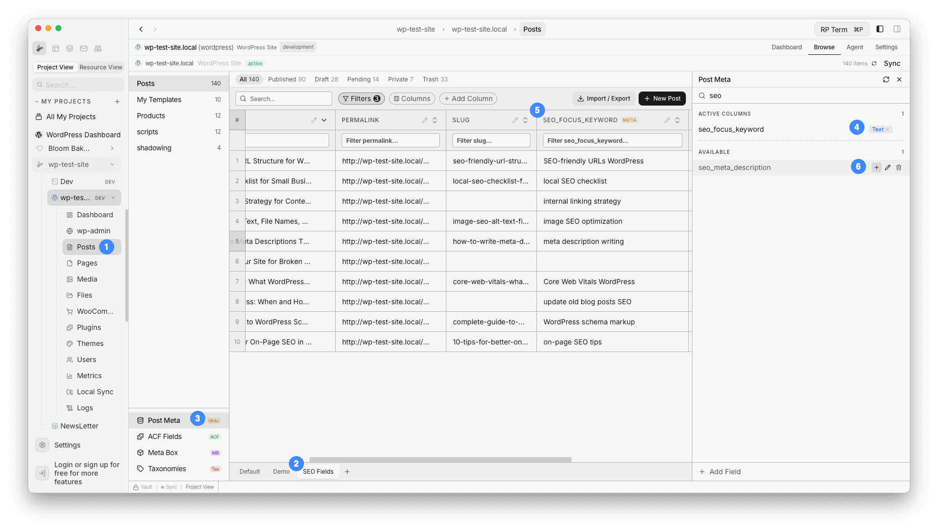This screenshot has height=530, width=938.
Task: Refresh the Post Meta panel
Action: click(x=886, y=79)
